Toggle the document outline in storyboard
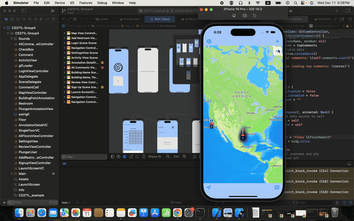Screen dimensions: 354x221 coord(113,157)
